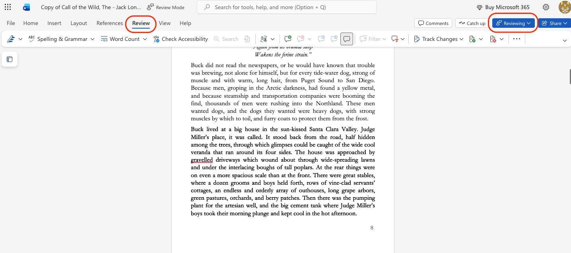
Task: Click the tools and help search box
Action: coord(287,7)
